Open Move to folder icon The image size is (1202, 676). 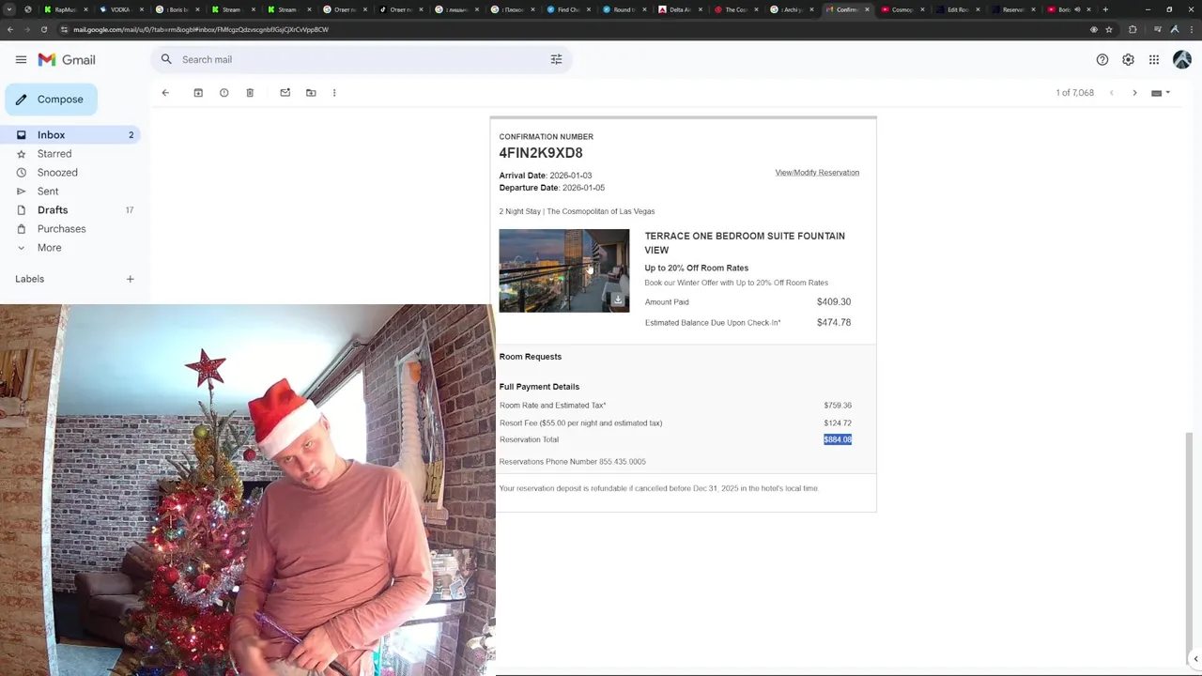(311, 93)
